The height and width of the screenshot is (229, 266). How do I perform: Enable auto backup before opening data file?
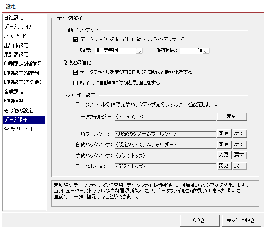pos(75,40)
